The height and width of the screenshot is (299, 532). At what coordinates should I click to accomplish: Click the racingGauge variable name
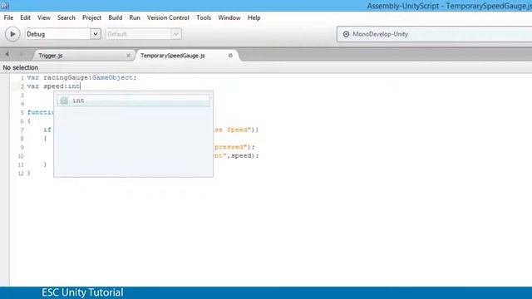pos(66,77)
